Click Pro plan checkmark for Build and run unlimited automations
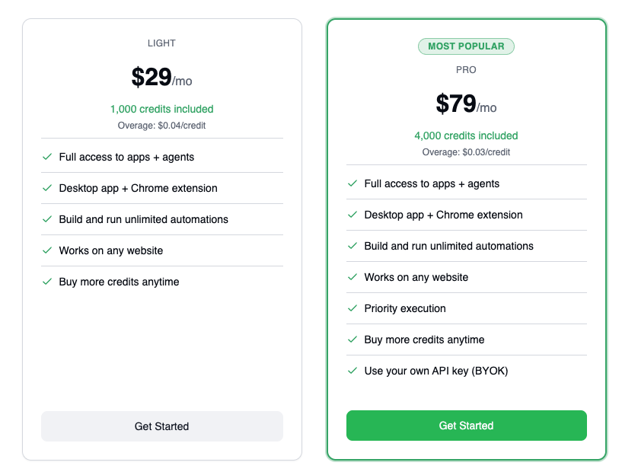 click(352, 246)
